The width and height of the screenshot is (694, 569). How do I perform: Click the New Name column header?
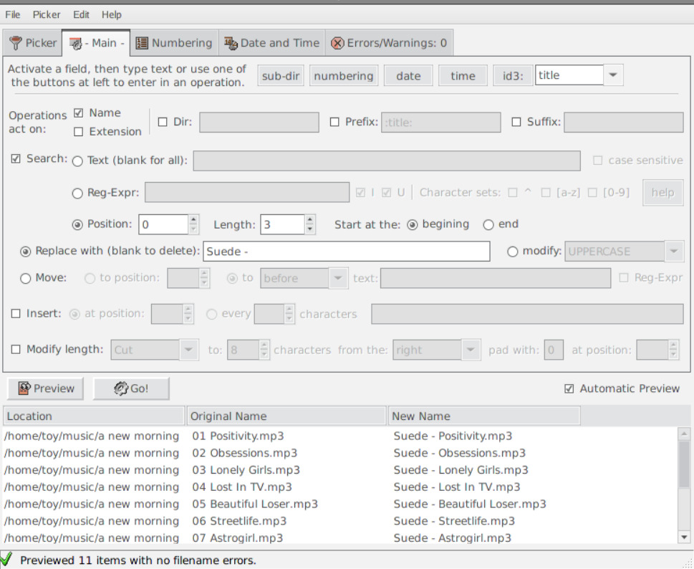(484, 416)
